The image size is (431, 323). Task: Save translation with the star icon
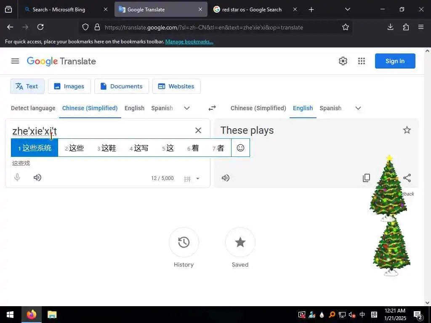point(407,130)
